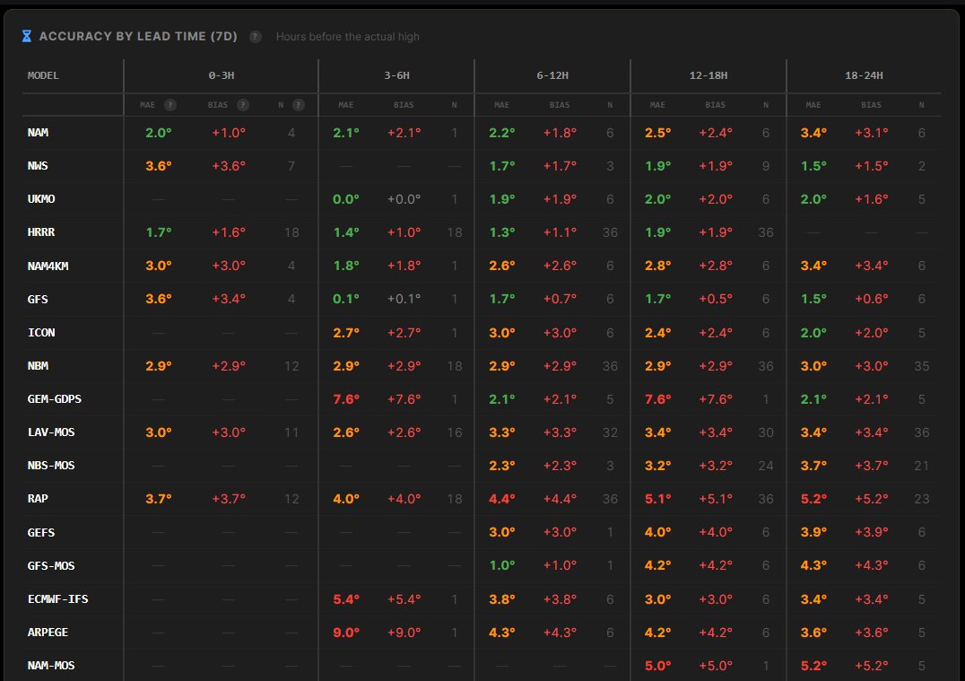
Task: Click the BIAS subheader under 6-12H
Action: [560, 105]
